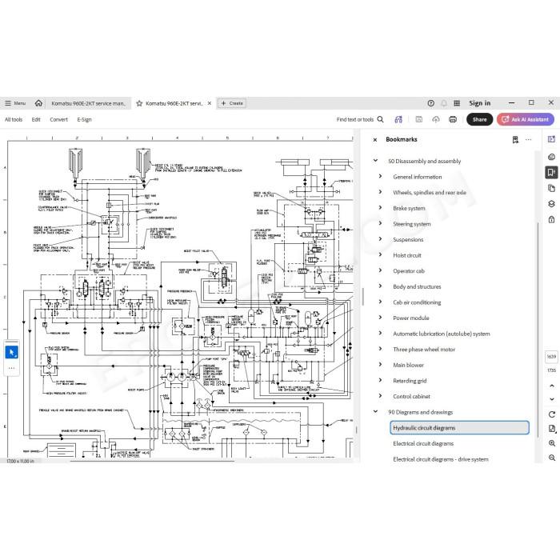Open the AI summary panel icon in right rail
The height and width of the screenshot is (560, 560).
tap(551, 139)
